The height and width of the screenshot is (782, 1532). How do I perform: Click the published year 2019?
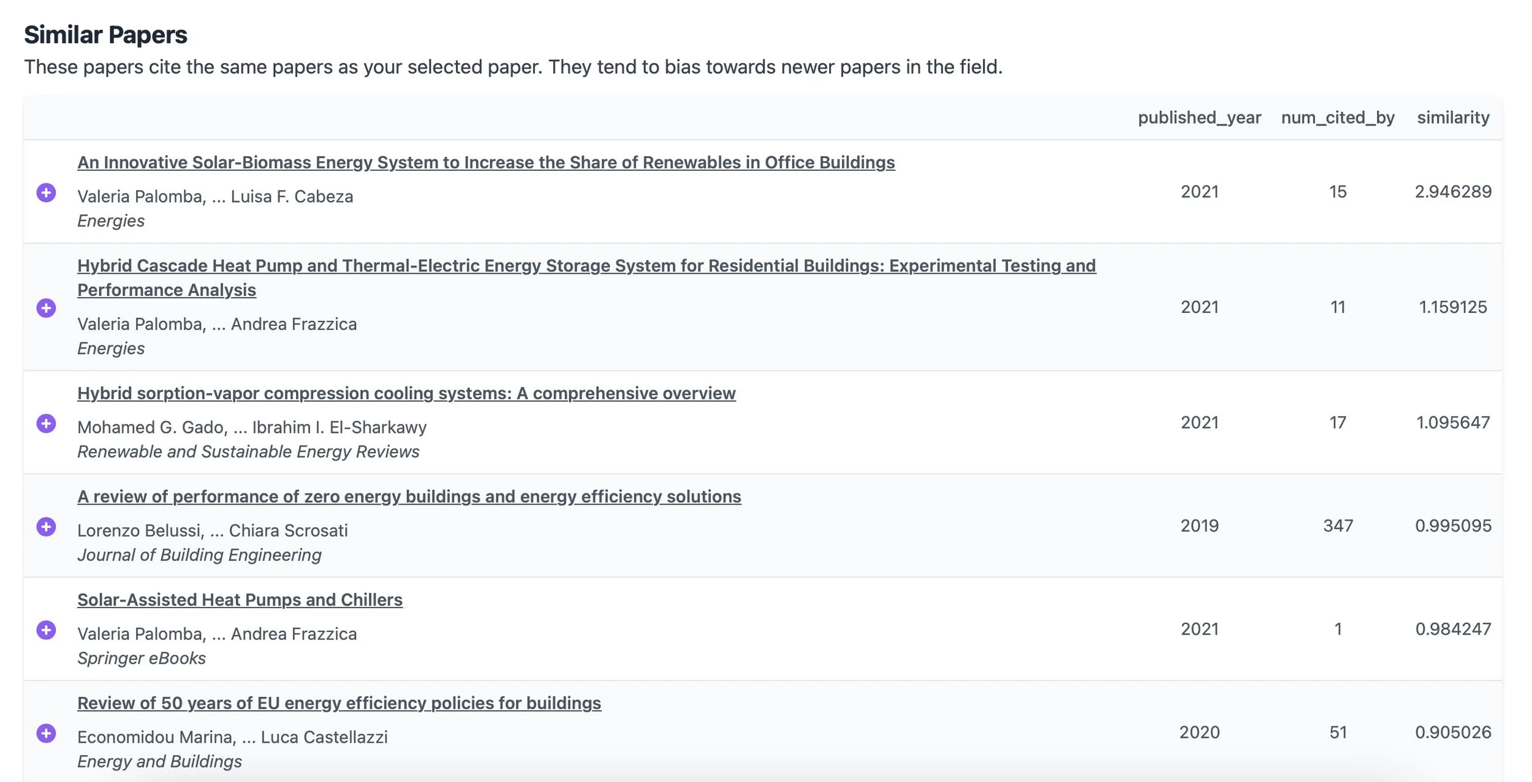click(1199, 526)
